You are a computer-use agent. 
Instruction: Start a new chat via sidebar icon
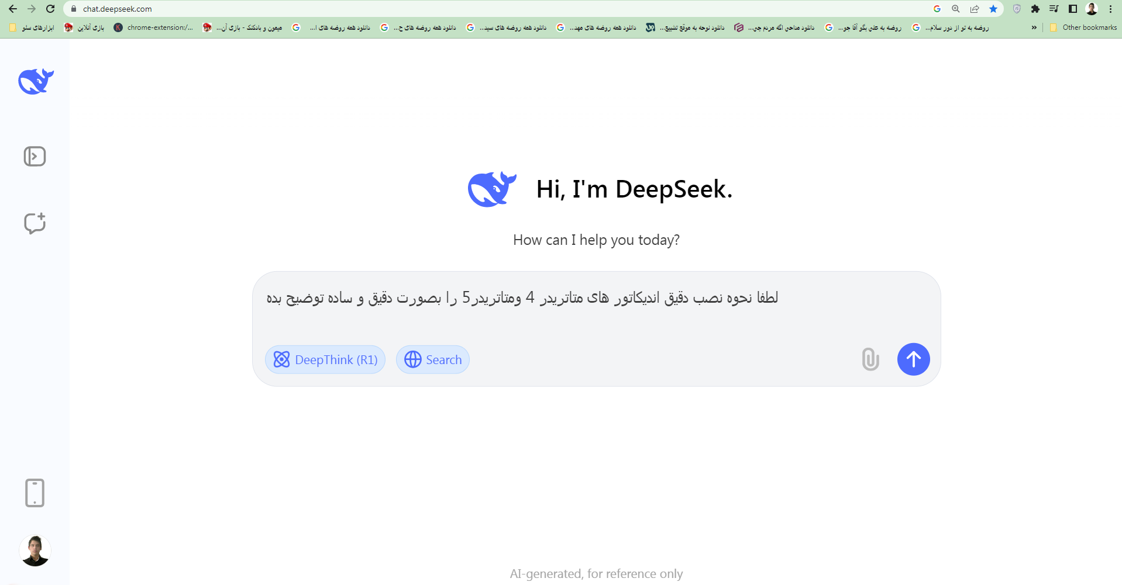35,223
